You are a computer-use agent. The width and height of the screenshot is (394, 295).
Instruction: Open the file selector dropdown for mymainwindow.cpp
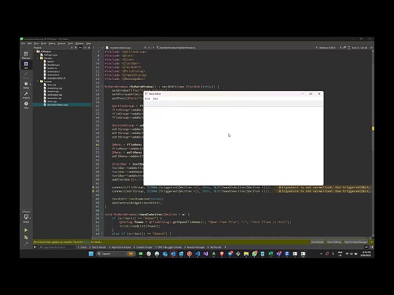[126, 47]
